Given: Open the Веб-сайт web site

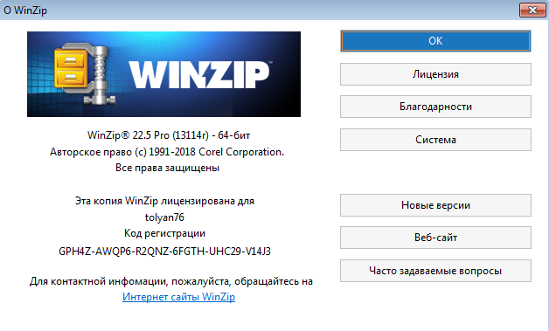Looking at the screenshot, I should click(x=435, y=238).
